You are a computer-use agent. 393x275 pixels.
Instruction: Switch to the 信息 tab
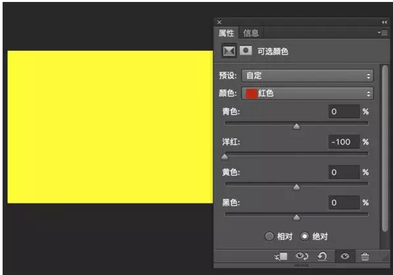click(251, 33)
